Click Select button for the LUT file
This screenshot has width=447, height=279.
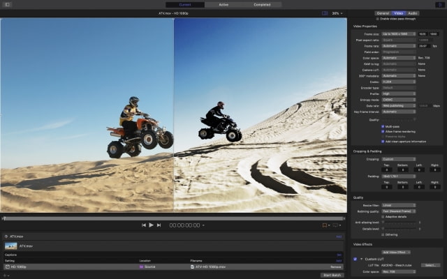pos(430,265)
